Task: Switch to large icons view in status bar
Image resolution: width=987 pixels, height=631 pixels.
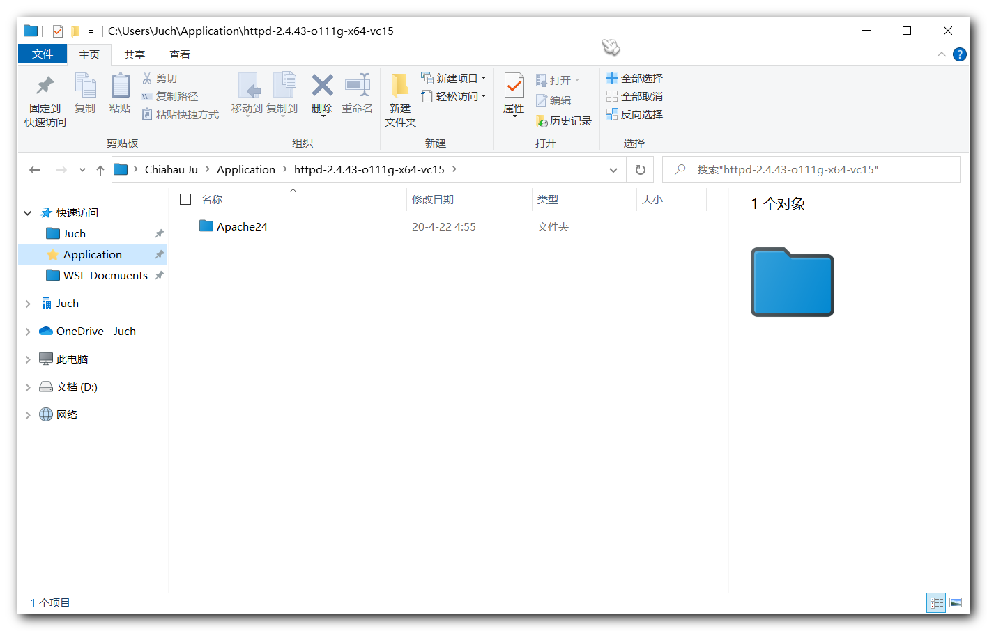Action: [x=955, y=602]
